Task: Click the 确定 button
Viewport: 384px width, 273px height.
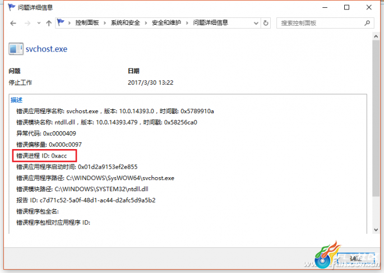Action: pos(356,258)
